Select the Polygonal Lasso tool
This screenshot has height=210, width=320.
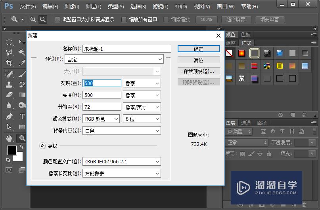pos(9,53)
